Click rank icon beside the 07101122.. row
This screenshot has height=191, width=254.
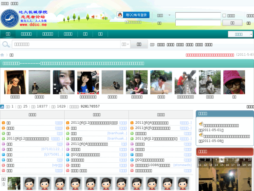tap(3, 149)
